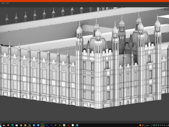The height and width of the screenshot is (127, 169).
Task: Open Firefox from the taskbar
Action: pos(8,125)
